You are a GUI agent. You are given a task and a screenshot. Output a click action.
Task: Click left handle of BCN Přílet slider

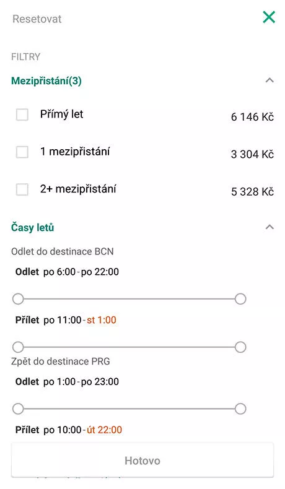pyautogui.click(x=18, y=347)
